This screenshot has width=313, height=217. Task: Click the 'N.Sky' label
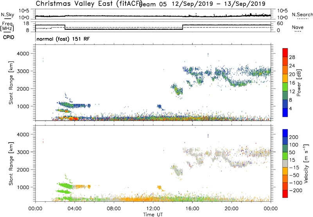coord(7,14)
